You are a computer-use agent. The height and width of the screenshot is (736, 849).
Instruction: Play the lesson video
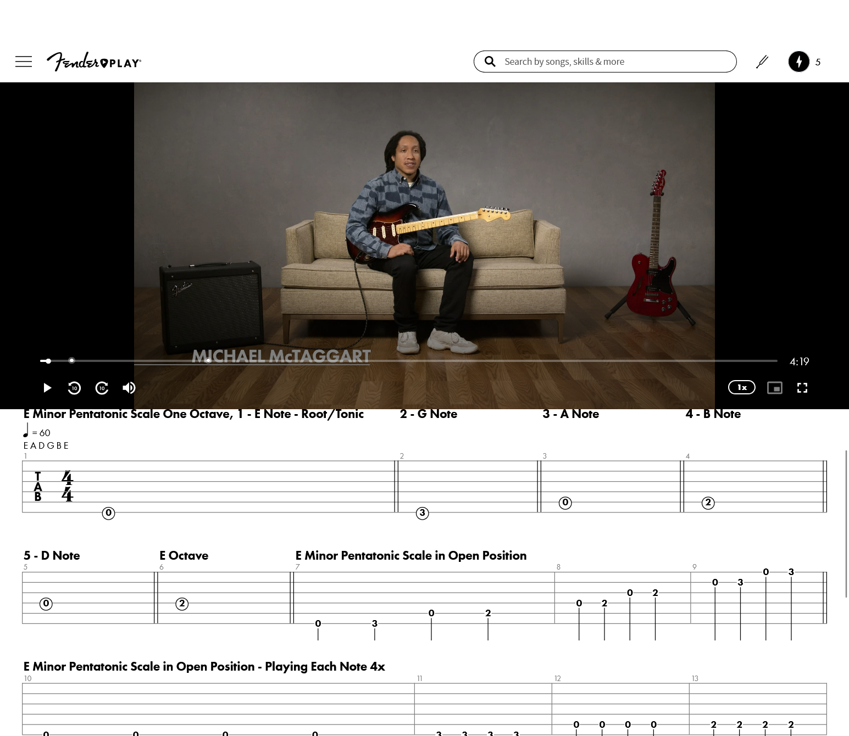click(x=47, y=388)
